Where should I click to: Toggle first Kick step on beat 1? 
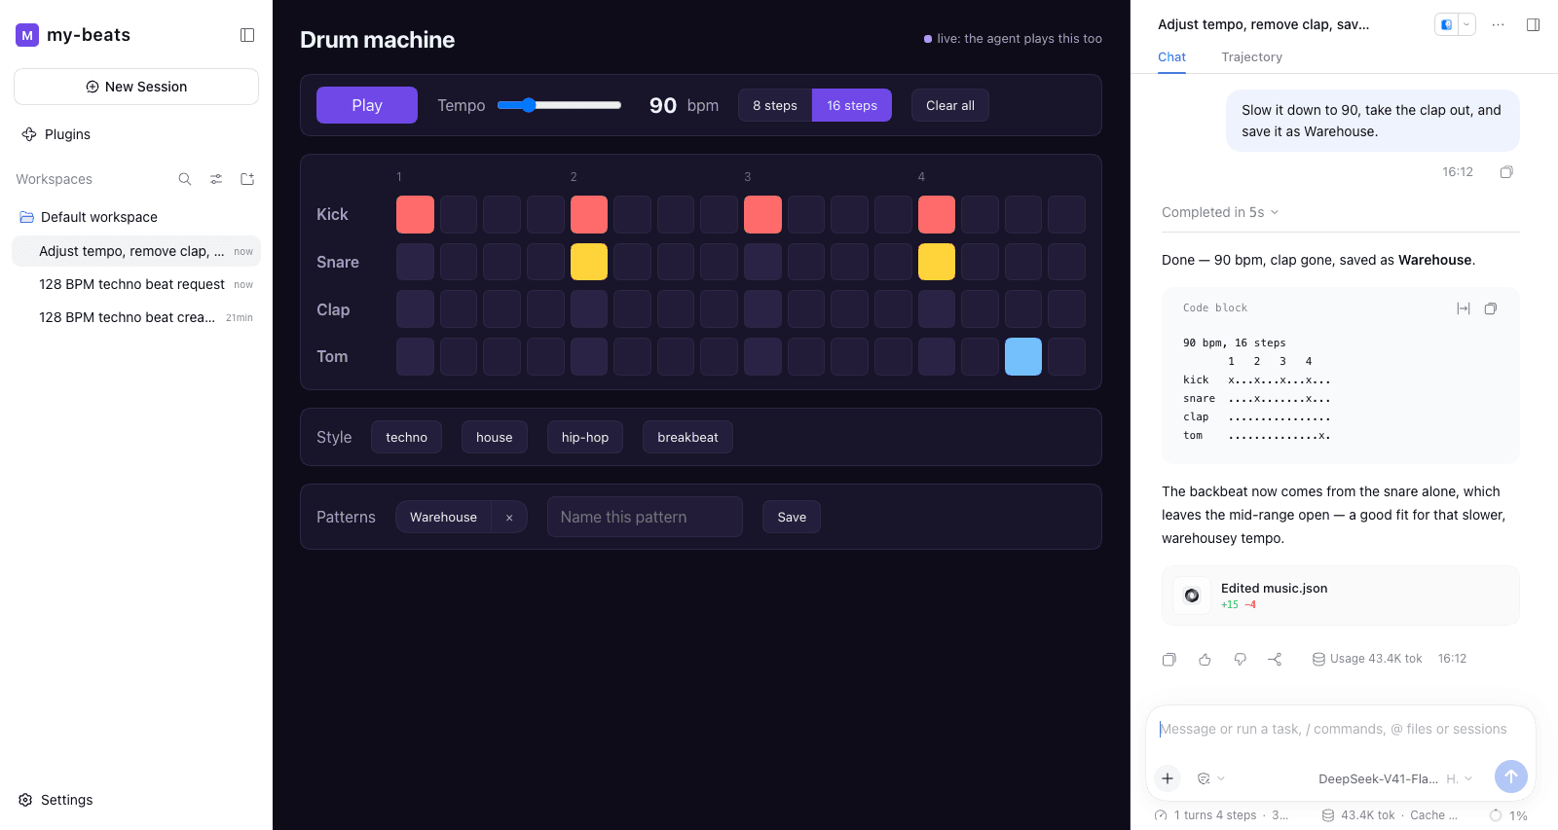pos(415,214)
